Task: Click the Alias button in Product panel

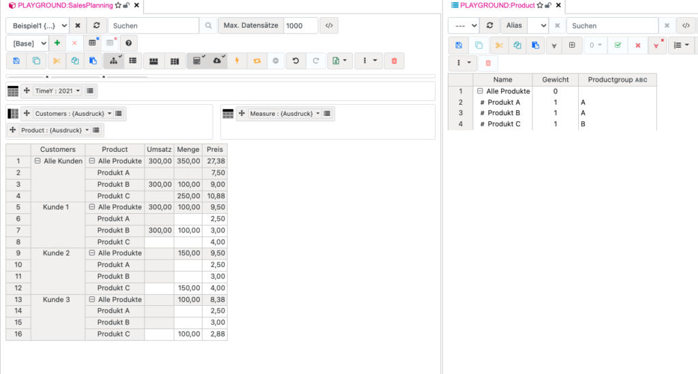Action: tap(514, 25)
